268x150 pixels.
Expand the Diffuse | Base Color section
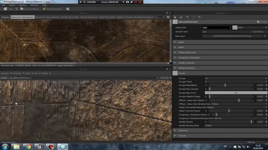(220, 52)
